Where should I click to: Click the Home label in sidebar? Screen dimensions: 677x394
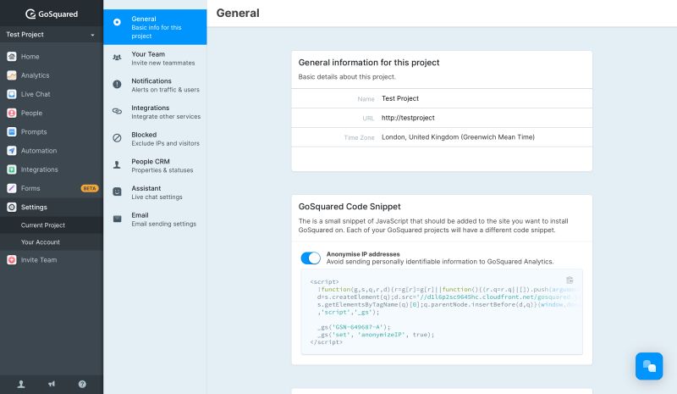(30, 57)
